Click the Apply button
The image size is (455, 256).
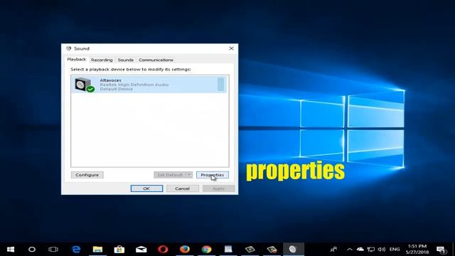(218, 188)
